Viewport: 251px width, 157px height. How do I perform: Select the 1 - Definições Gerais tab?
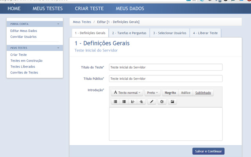point(90,33)
